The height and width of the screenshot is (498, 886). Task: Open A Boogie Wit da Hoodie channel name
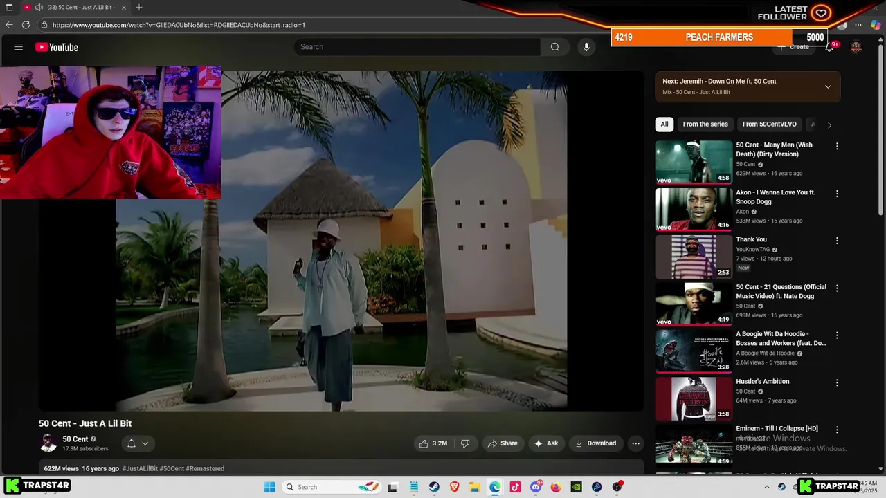click(x=765, y=353)
